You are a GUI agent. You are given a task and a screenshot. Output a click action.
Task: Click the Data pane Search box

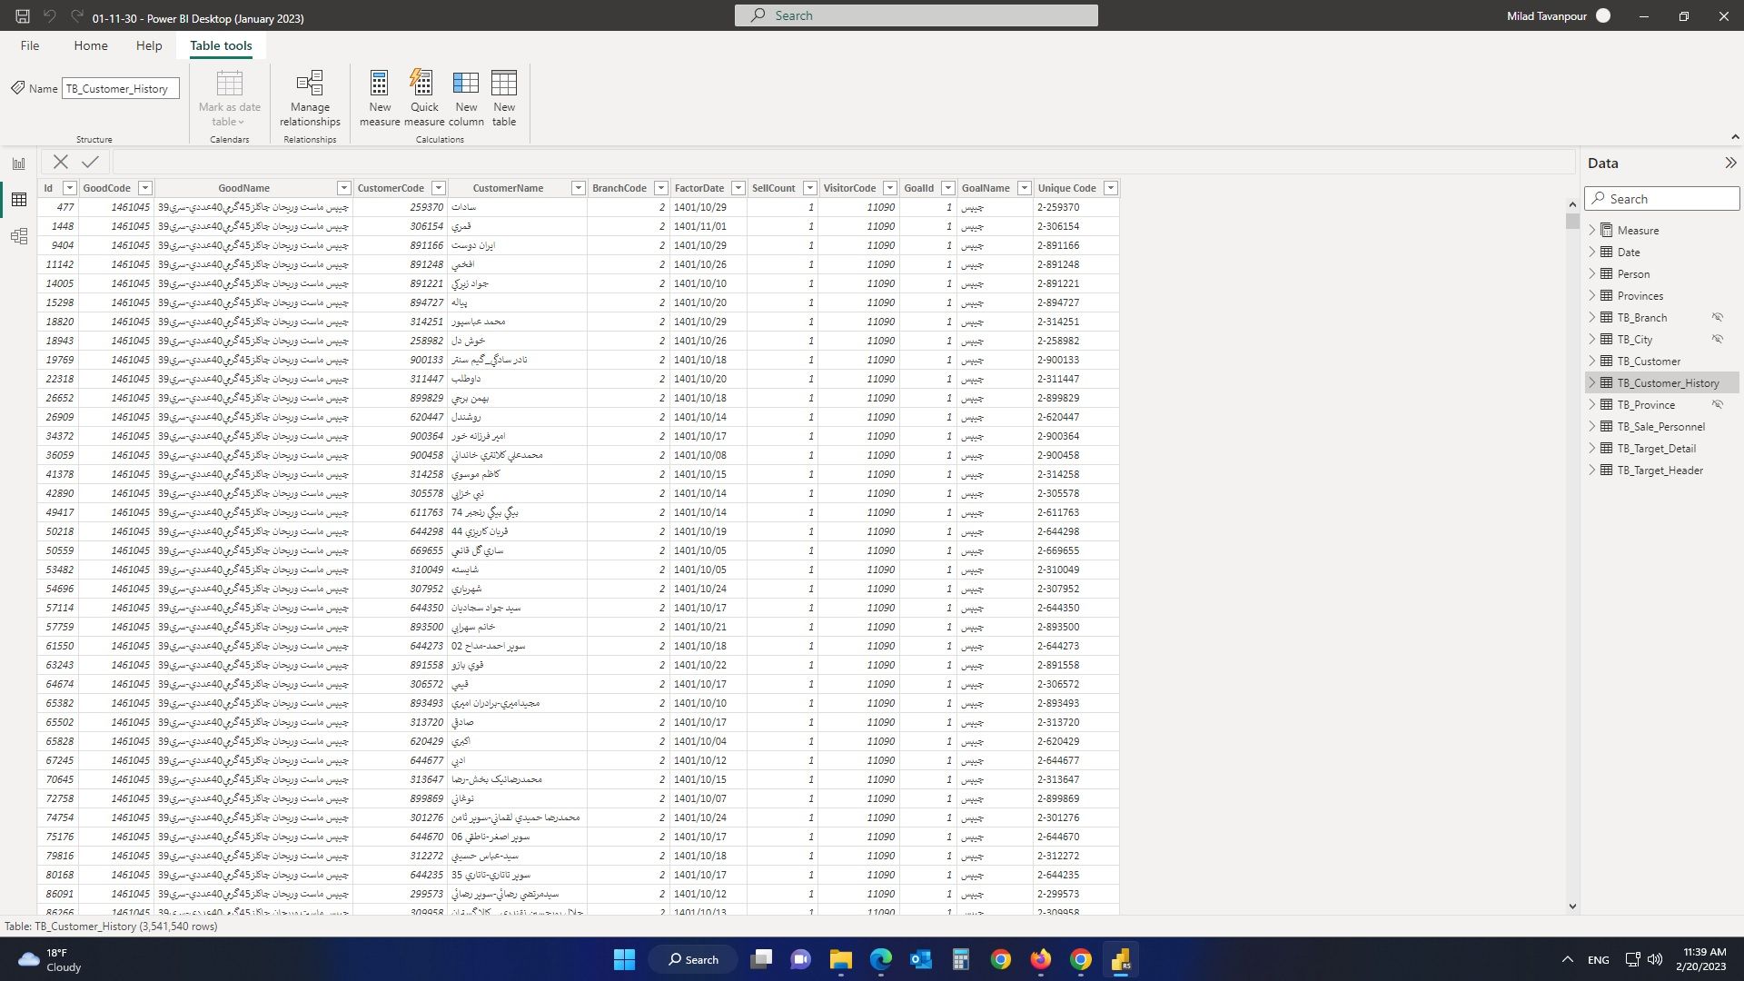point(1662,199)
